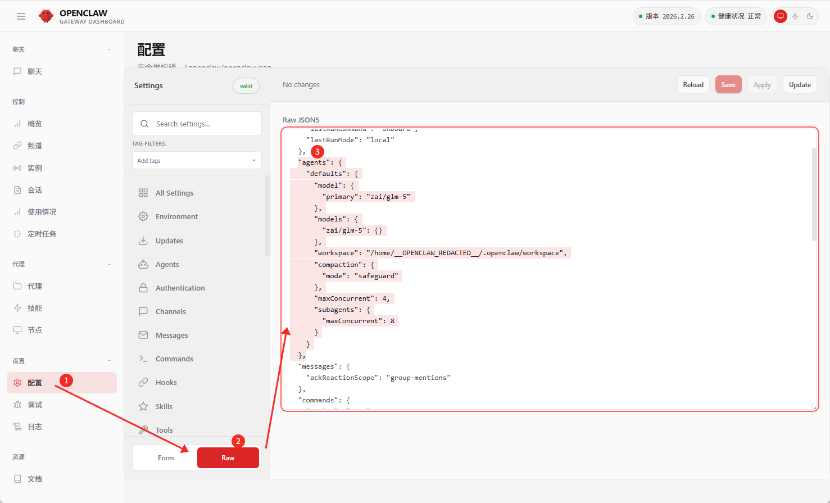Switch to Form view mode
The width and height of the screenshot is (830, 503).
coord(165,458)
